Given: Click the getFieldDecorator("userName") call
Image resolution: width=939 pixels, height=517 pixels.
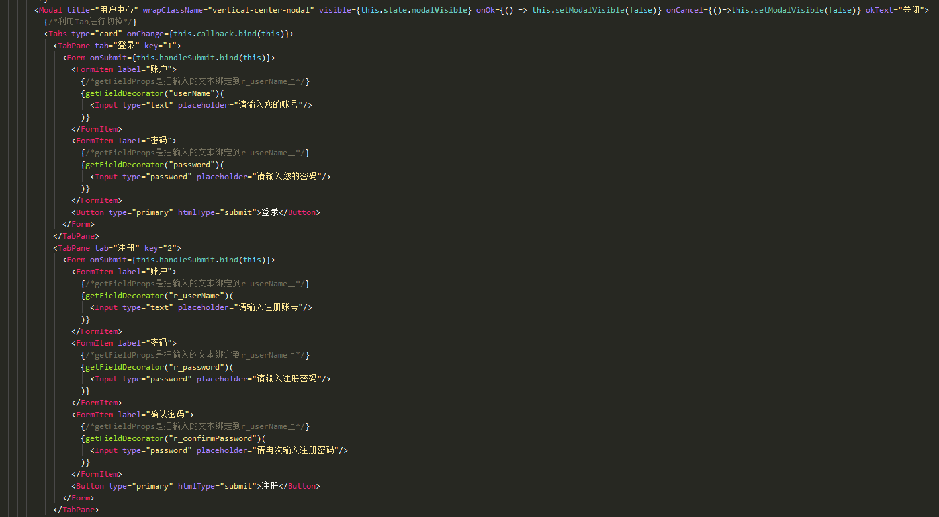Looking at the screenshot, I should (153, 93).
